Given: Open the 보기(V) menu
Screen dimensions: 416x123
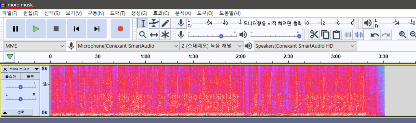Looking at the screenshot, I should [x=74, y=13].
